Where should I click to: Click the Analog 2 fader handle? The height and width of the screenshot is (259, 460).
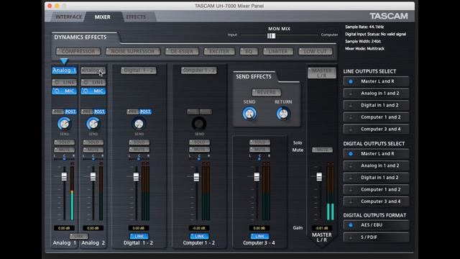[x=93, y=176]
